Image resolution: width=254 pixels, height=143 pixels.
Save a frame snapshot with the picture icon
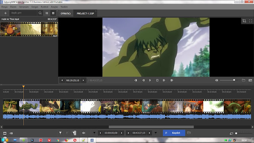point(250,80)
